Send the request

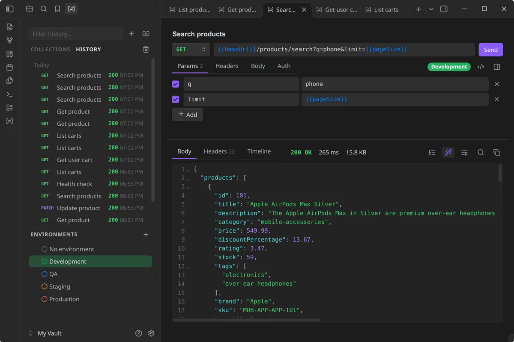[x=491, y=50]
